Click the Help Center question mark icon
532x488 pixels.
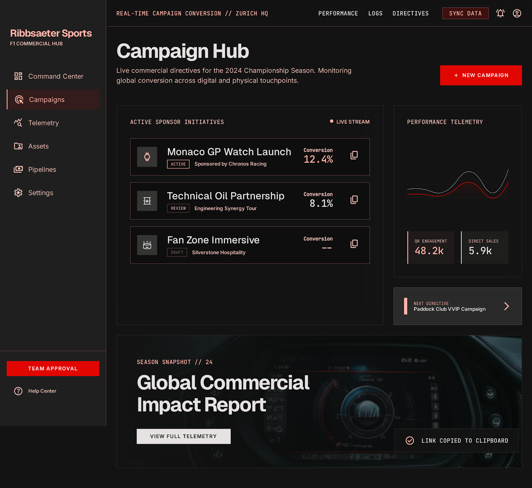point(18,391)
